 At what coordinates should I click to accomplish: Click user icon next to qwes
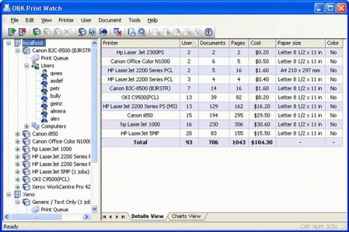[45, 73]
